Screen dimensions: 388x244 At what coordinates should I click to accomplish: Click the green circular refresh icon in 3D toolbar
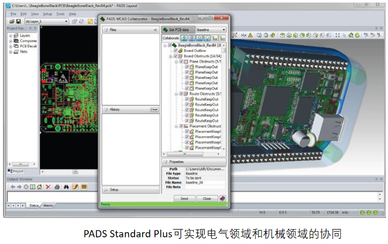coord(357,35)
